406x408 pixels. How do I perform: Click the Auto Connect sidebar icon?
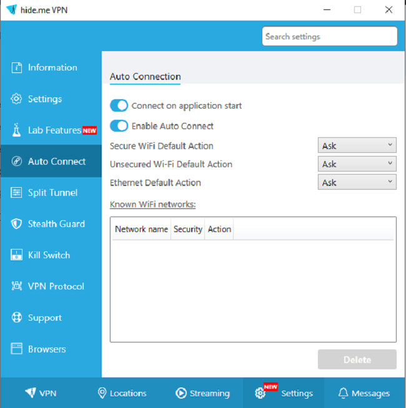pos(17,162)
